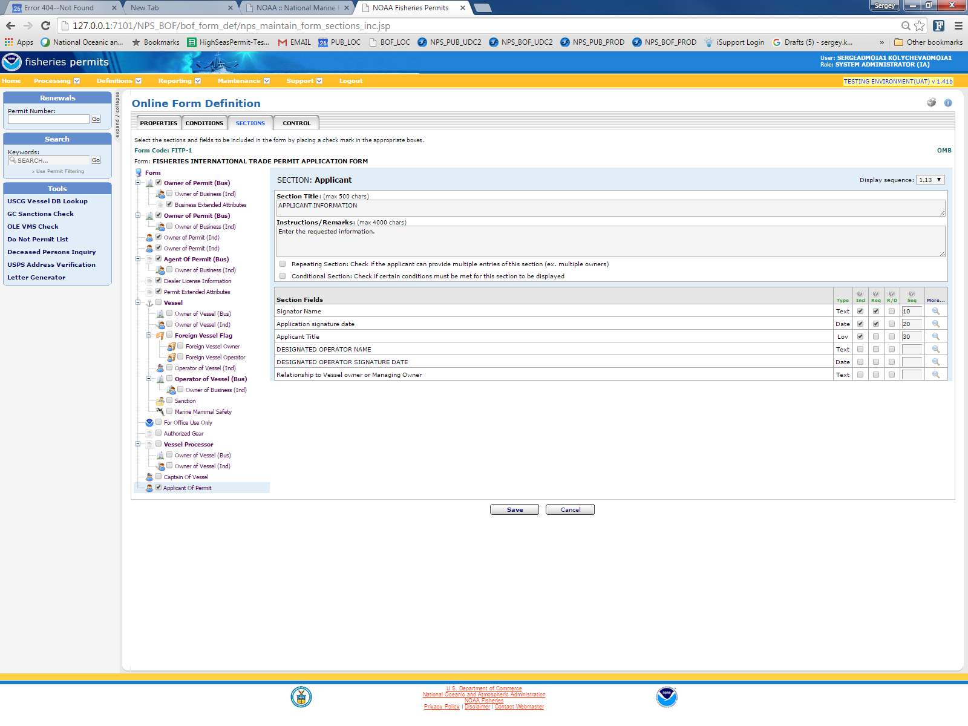Enable the Repeating Section checkbox
Image resolution: width=968 pixels, height=726 pixels.
(283, 264)
